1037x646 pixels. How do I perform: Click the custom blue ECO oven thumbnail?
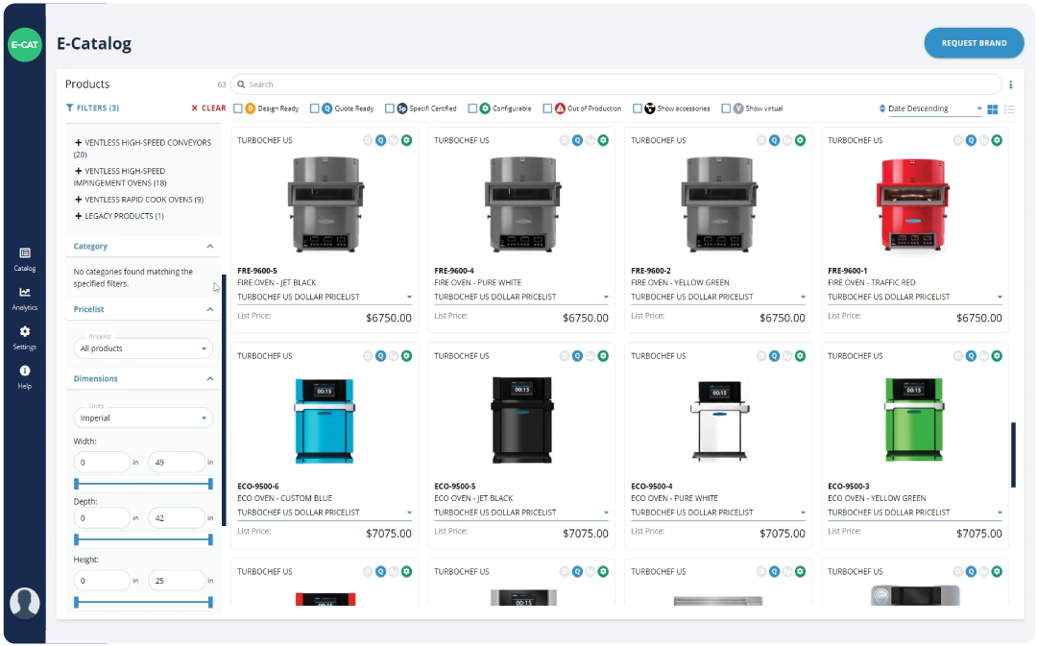[325, 420]
